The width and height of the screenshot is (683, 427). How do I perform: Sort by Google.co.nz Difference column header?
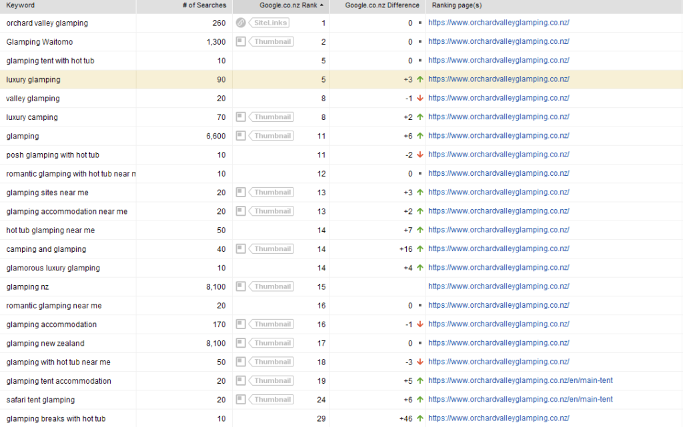coord(378,5)
